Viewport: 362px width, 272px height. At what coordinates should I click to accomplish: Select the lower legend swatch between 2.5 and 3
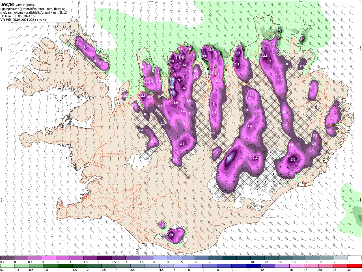(108, 266)
